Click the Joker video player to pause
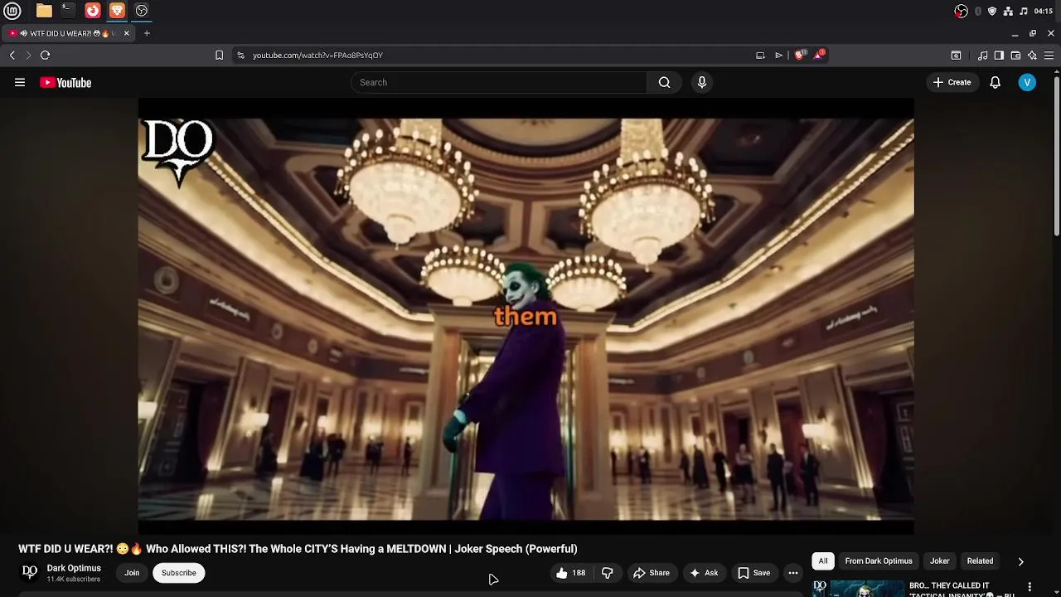The image size is (1061, 597). click(526, 318)
